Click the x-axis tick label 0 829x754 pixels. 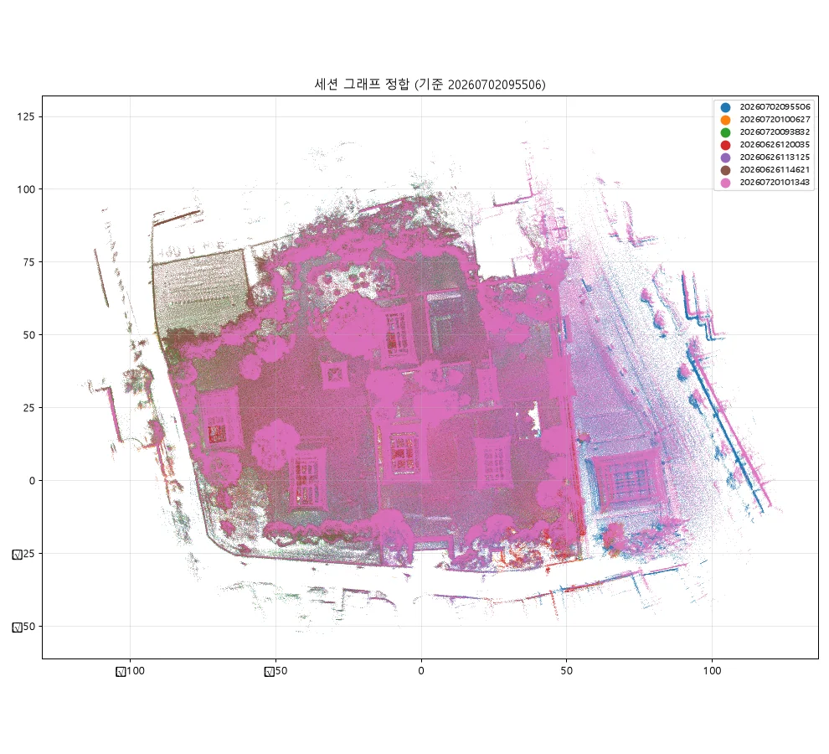pos(421,671)
